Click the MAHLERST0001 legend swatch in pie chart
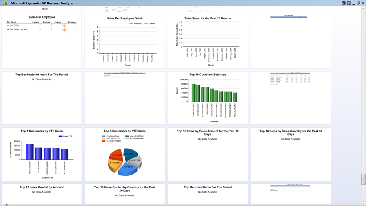This screenshot has width=366, height=206. point(127,136)
